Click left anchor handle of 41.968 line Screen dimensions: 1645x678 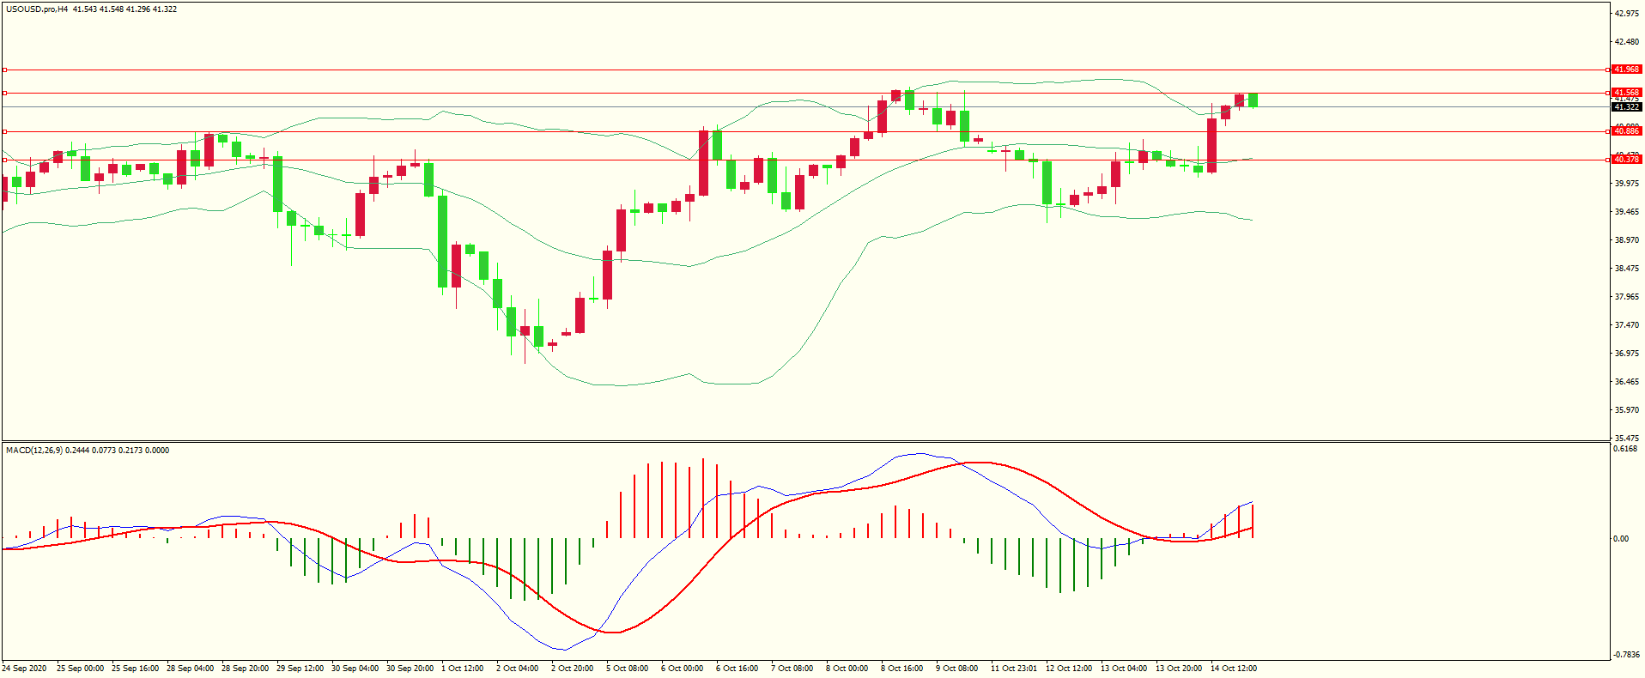click(x=4, y=70)
